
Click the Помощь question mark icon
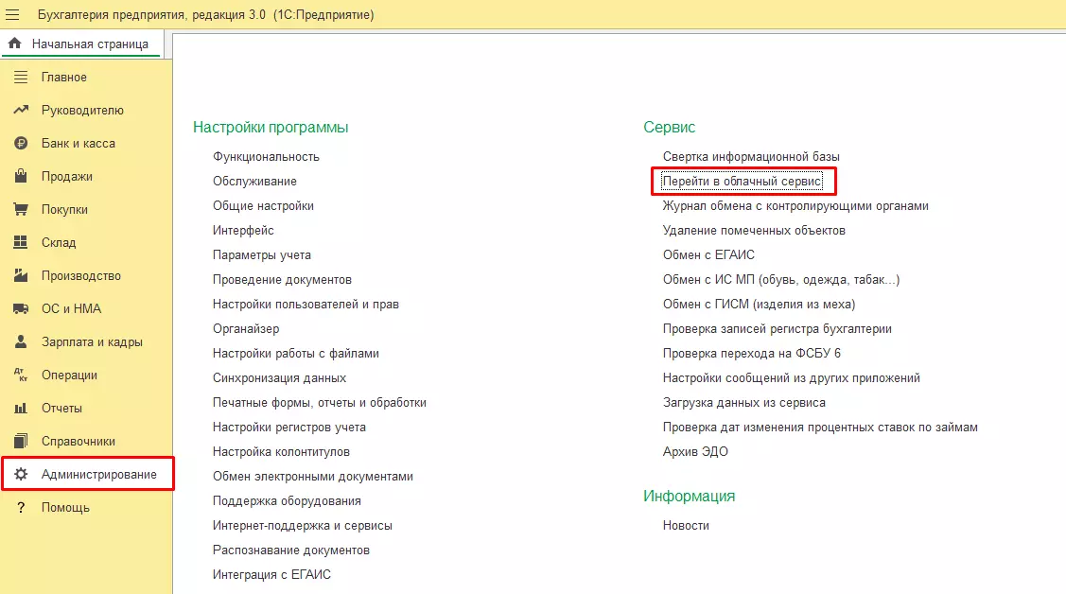[x=21, y=508]
